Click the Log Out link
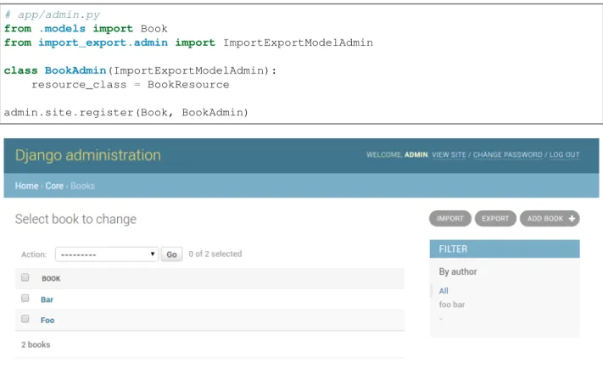The height and width of the screenshot is (369, 603). (x=564, y=154)
